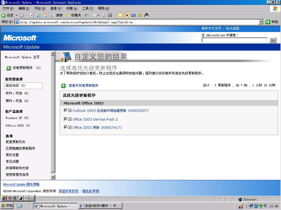281x210 pixels.
Task: Open the Forward button history dropdown arrow
Action: coord(27,16)
